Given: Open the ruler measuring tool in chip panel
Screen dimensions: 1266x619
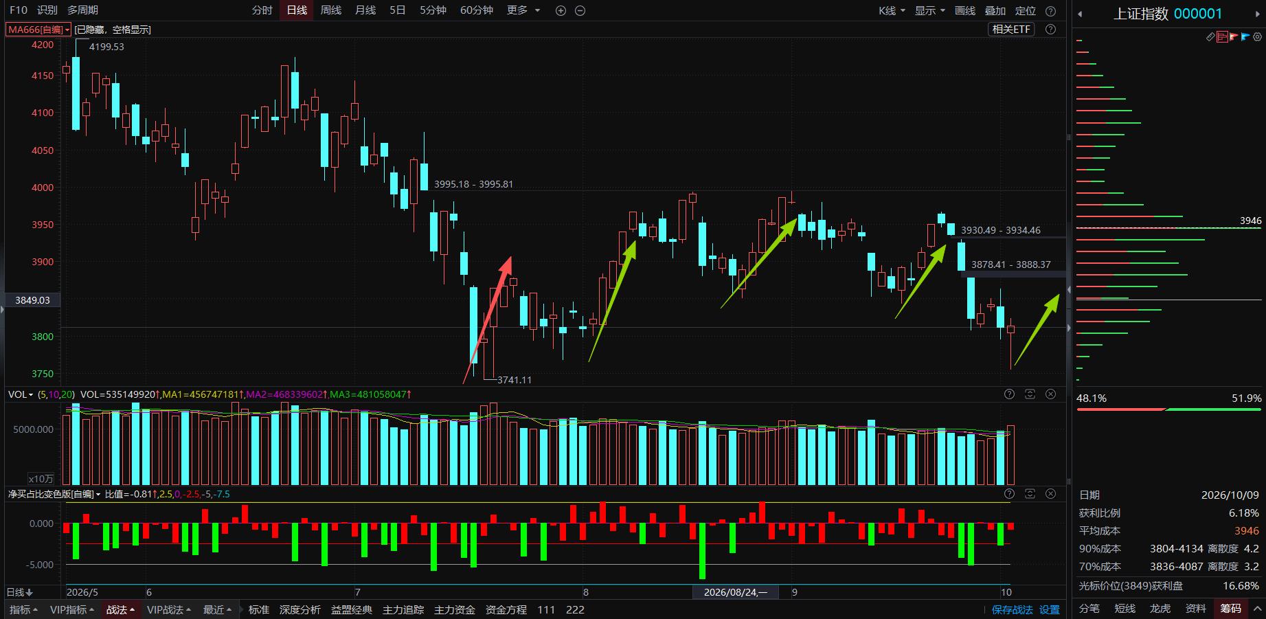Looking at the screenshot, I should click(1211, 36).
